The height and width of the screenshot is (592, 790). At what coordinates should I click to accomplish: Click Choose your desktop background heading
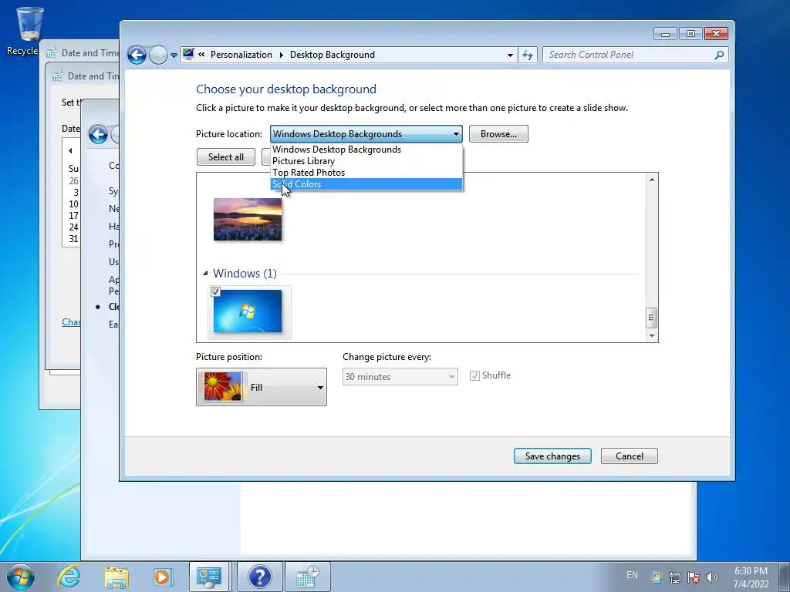click(285, 89)
